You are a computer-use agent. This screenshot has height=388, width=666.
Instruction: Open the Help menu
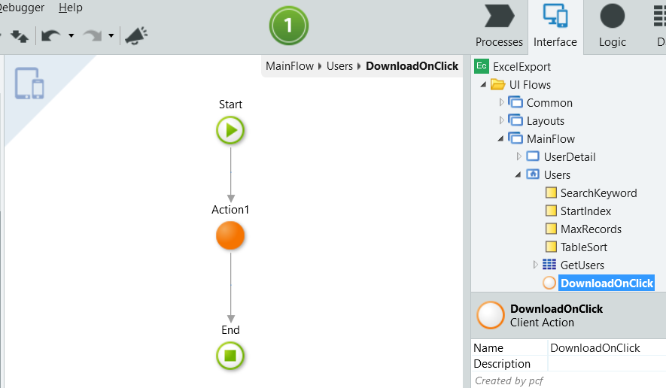[x=71, y=8]
